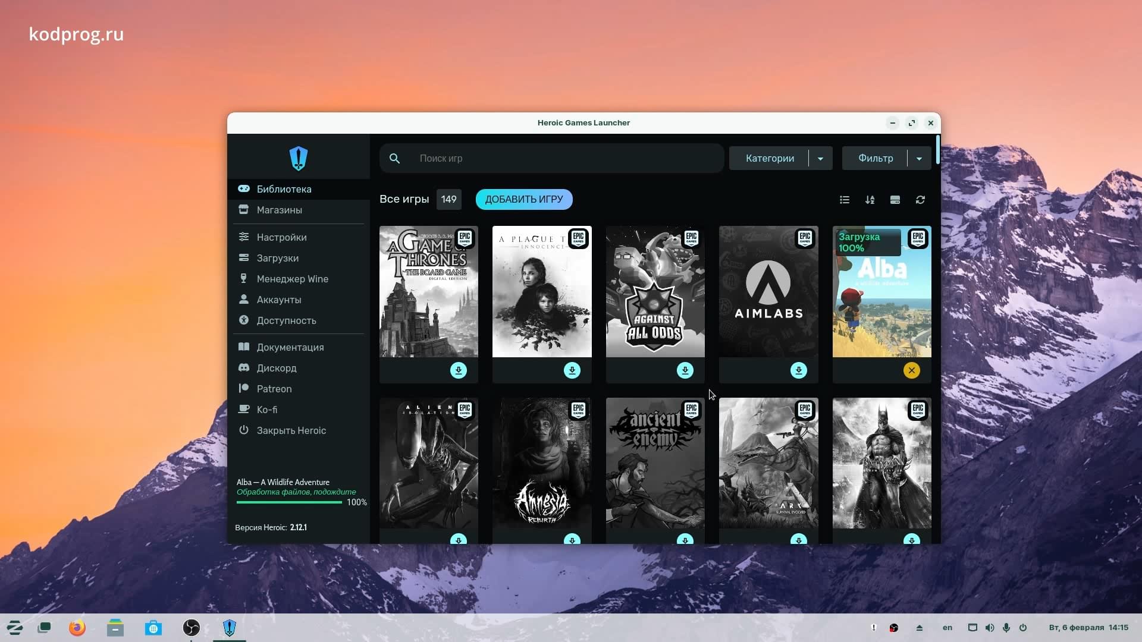Click the ДОБАВИТЬ ИГРУ button
The height and width of the screenshot is (642, 1142).
pyautogui.click(x=524, y=199)
